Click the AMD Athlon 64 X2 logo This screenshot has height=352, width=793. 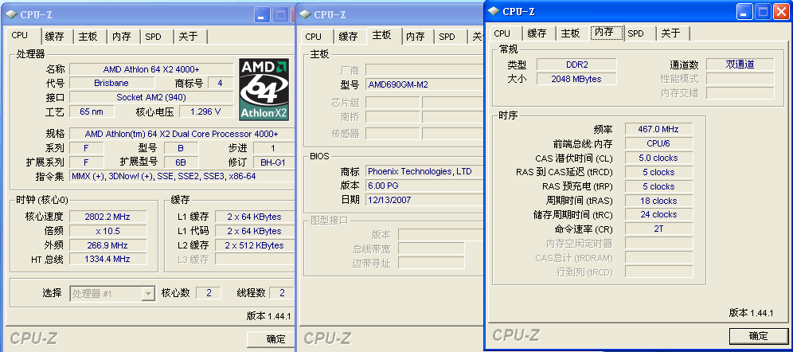pyautogui.click(x=264, y=89)
